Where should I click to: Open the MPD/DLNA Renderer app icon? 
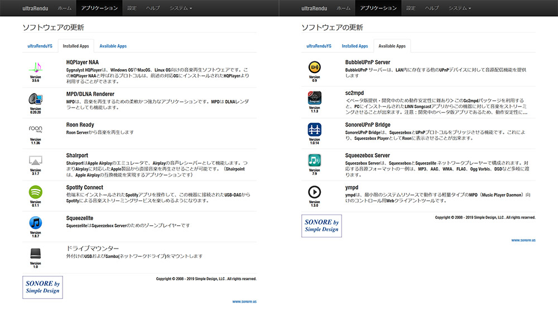(x=35, y=98)
